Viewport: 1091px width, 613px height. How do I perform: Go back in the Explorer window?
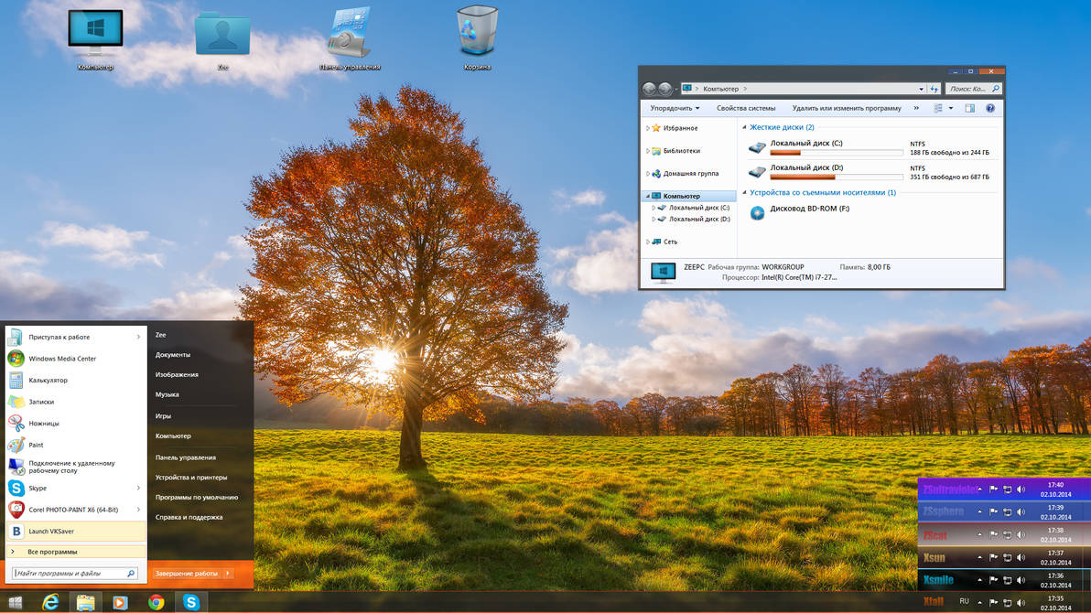(649, 89)
